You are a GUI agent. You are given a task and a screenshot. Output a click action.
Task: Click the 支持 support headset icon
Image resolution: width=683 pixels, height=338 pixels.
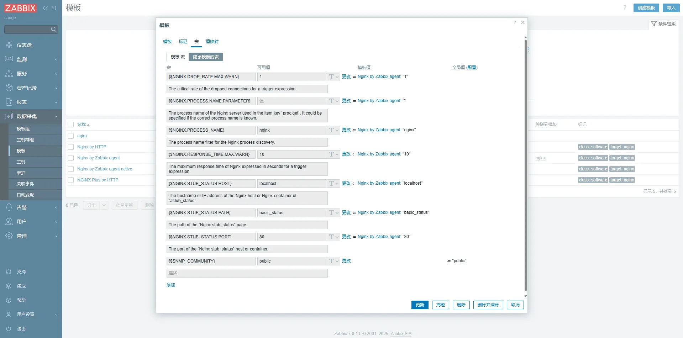(9, 272)
